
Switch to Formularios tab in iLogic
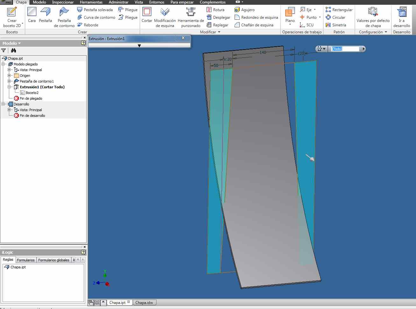(x=26, y=260)
